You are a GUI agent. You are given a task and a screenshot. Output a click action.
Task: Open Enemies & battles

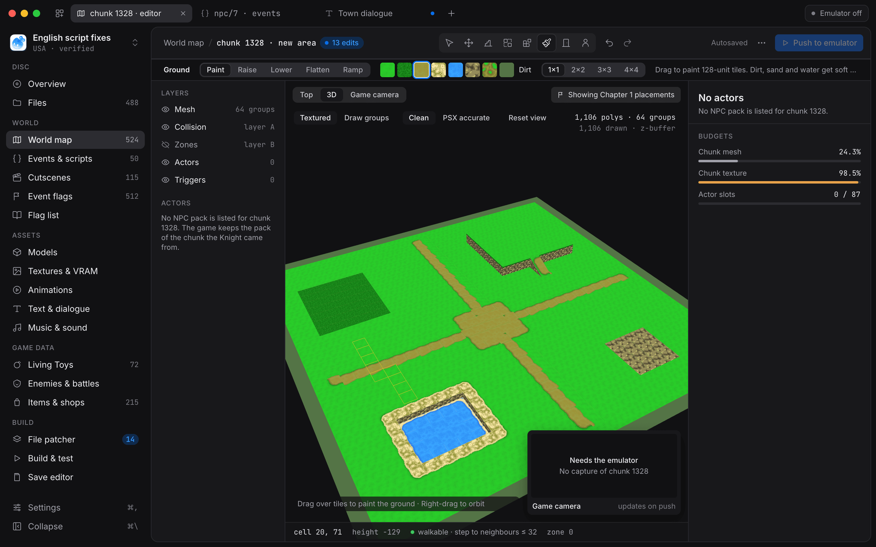[x=75, y=384]
